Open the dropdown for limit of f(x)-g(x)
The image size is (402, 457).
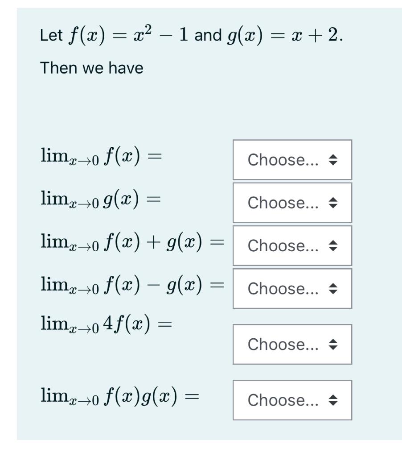pos(292,289)
